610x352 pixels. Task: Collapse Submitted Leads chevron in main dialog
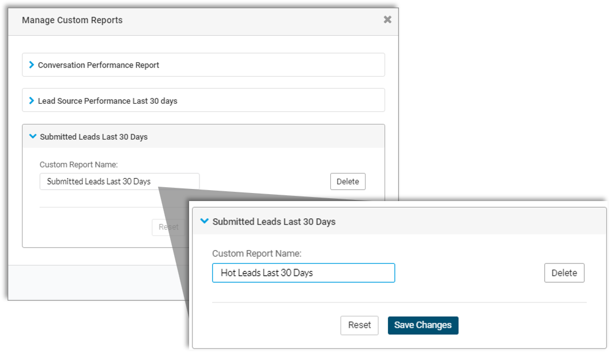pos(32,137)
